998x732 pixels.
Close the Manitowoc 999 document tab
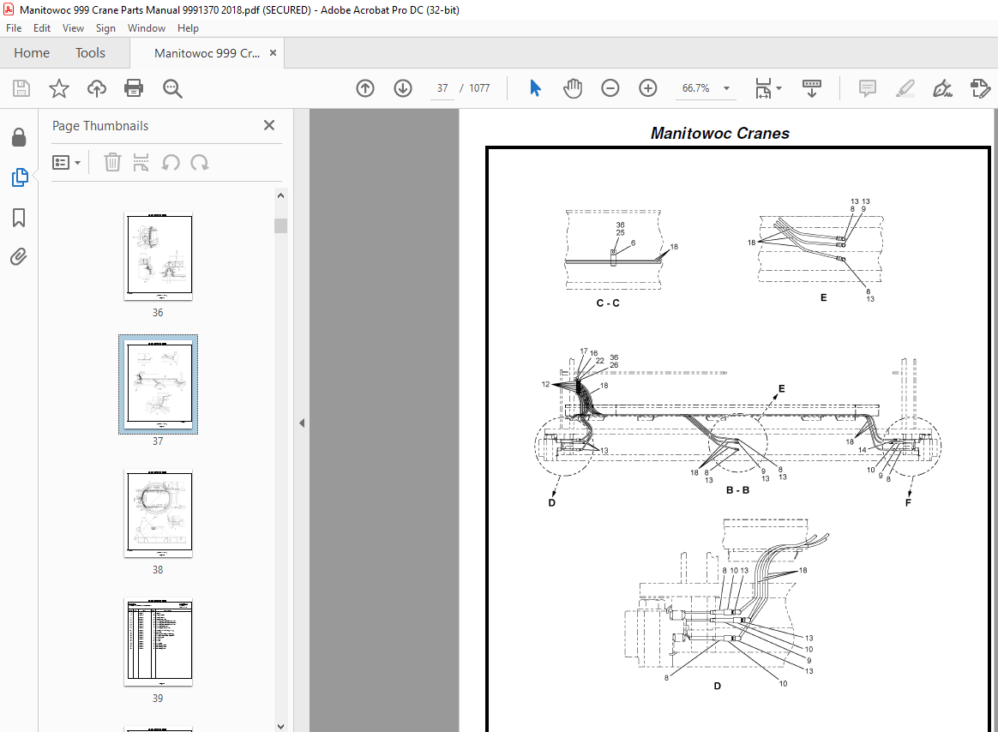point(273,53)
